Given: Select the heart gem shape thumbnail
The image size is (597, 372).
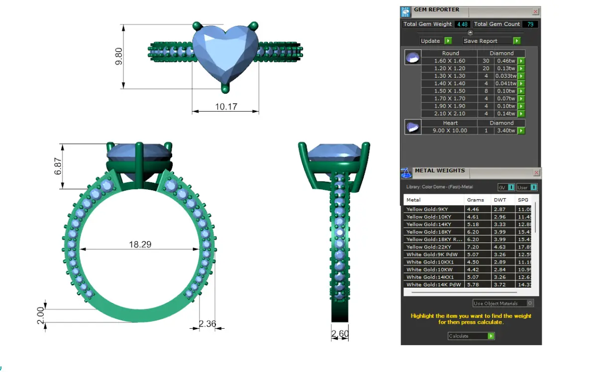Looking at the screenshot, I should [x=412, y=127].
